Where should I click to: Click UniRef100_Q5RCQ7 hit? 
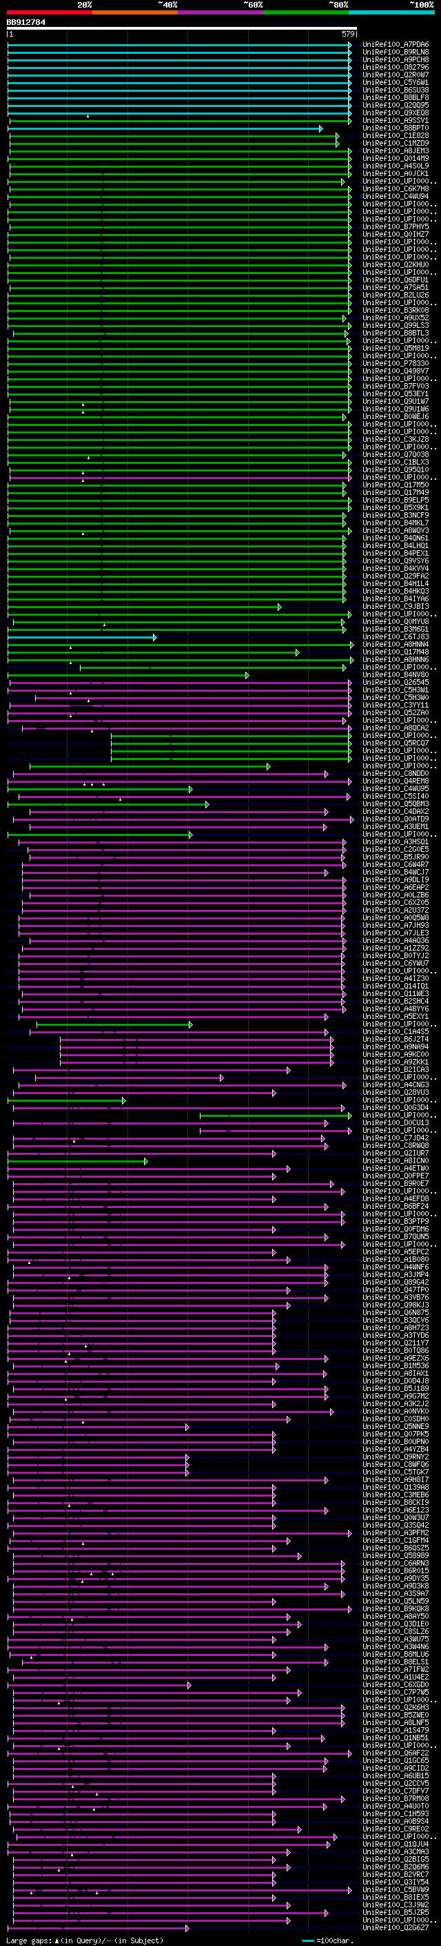396,743
